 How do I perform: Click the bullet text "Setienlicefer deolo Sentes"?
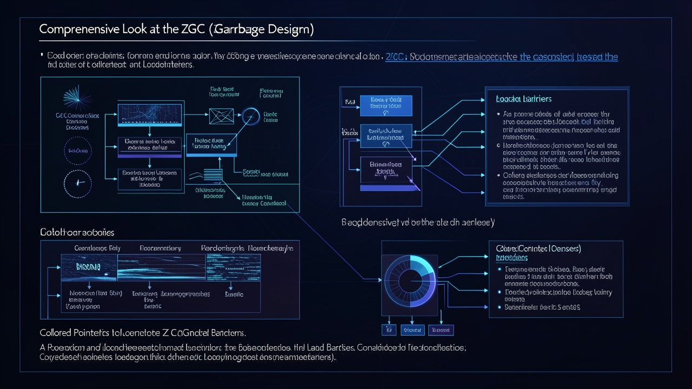[x=542, y=307]
